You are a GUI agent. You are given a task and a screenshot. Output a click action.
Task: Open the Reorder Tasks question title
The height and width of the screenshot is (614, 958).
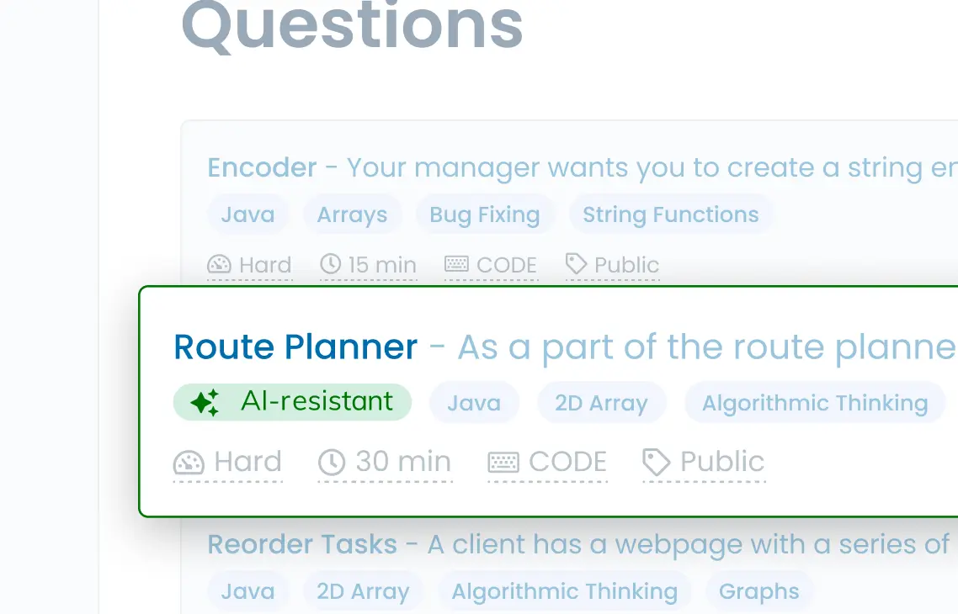[x=302, y=544]
